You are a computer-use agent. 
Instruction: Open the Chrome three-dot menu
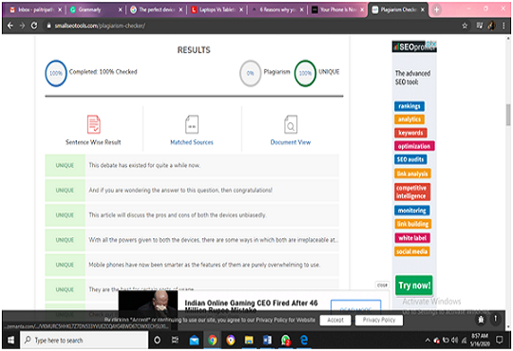pyautogui.click(x=503, y=26)
